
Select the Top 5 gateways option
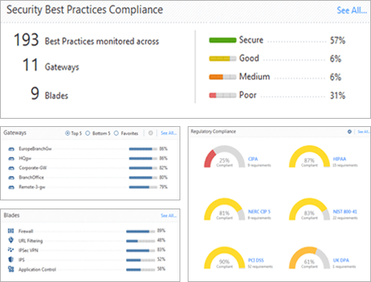(x=73, y=134)
